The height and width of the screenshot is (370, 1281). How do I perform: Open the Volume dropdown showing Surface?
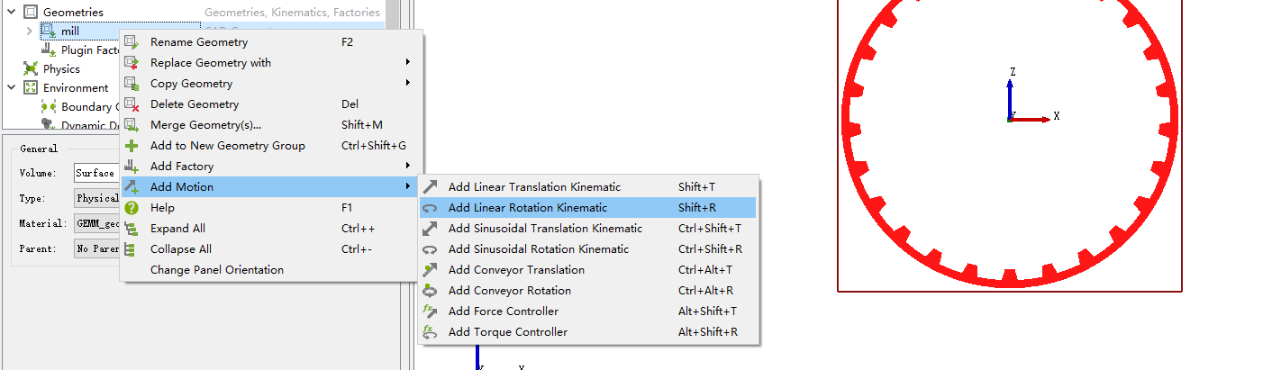(x=96, y=173)
